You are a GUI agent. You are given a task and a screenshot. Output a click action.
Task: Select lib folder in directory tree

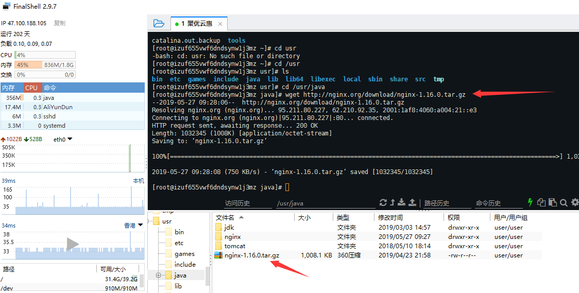click(178, 286)
